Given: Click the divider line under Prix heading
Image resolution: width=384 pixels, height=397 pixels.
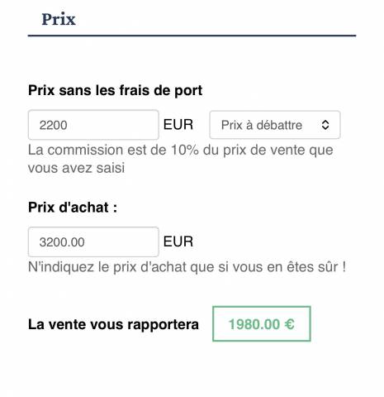Looking at the screenshot, I should [192, 36].
